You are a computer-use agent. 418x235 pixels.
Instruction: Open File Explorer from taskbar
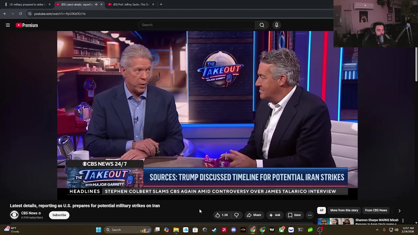tap(176, 230)
